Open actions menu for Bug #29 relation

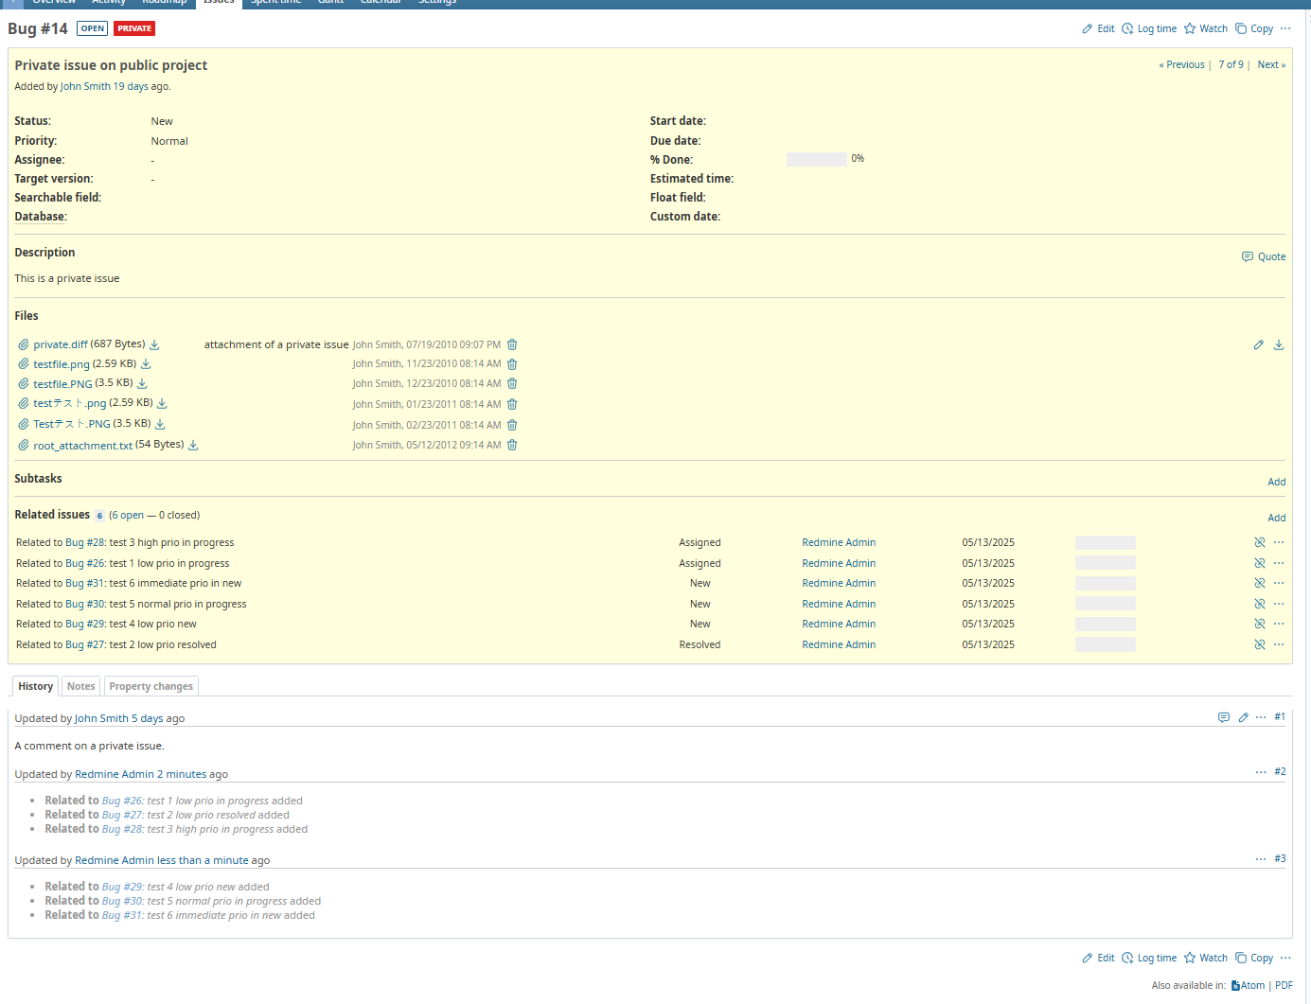(x=1279, y=625)
